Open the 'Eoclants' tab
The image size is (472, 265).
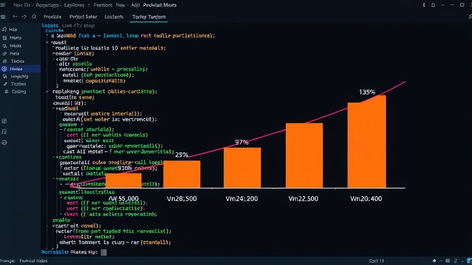pos(114,17)
